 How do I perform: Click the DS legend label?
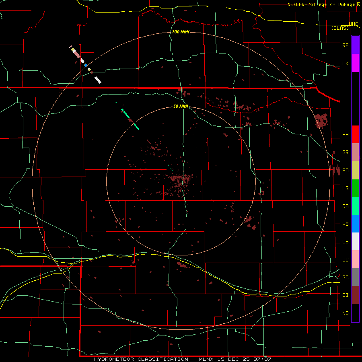click(x=345, y=241)
